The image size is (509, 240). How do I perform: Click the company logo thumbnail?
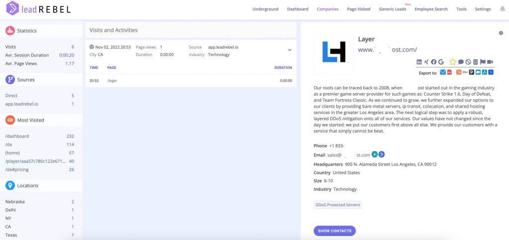334,55
